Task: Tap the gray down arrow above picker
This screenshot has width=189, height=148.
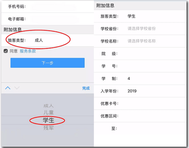Action: 17,88
